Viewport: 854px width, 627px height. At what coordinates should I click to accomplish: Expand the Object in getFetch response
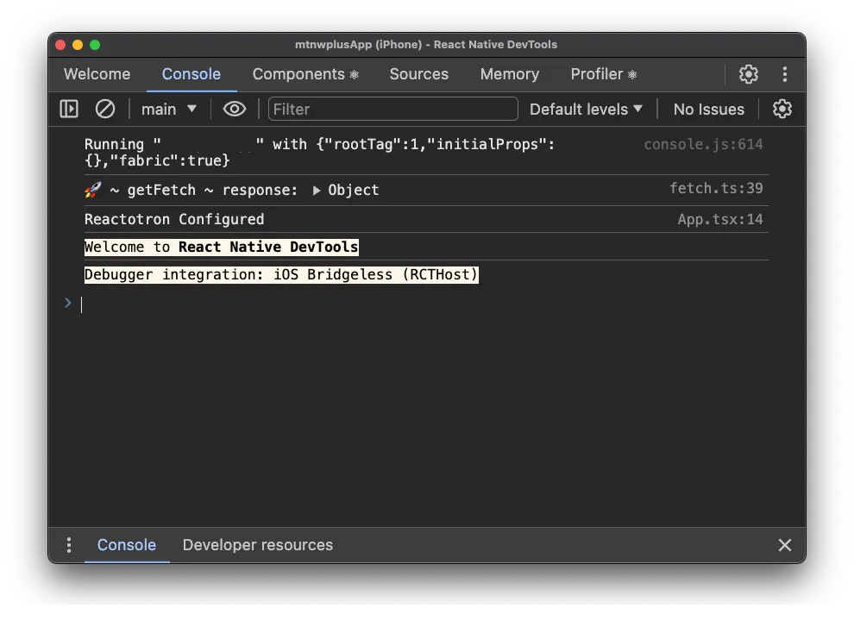(x=316, y=190)
